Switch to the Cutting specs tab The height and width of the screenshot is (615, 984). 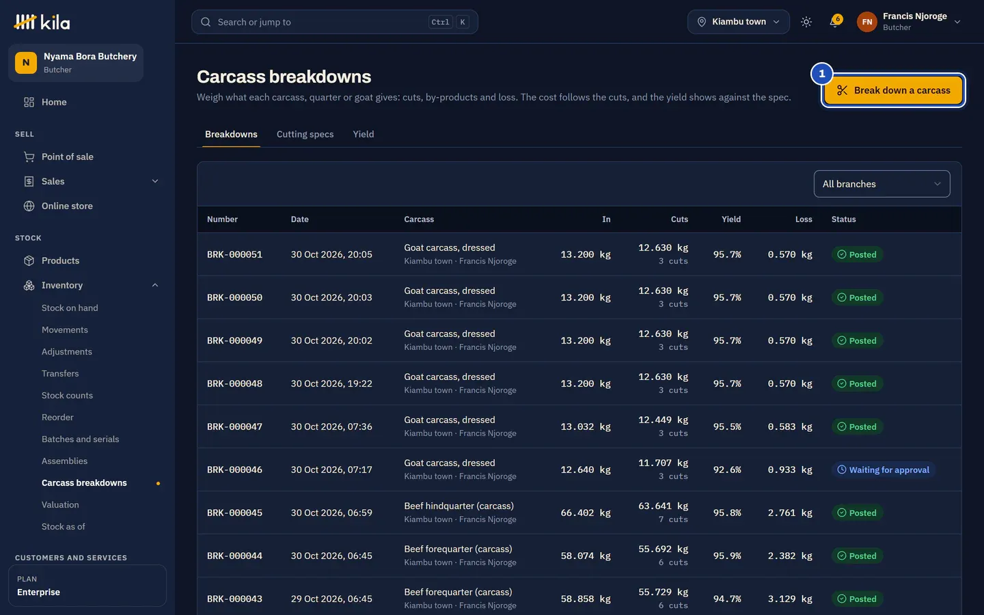[x=305, y=134]
